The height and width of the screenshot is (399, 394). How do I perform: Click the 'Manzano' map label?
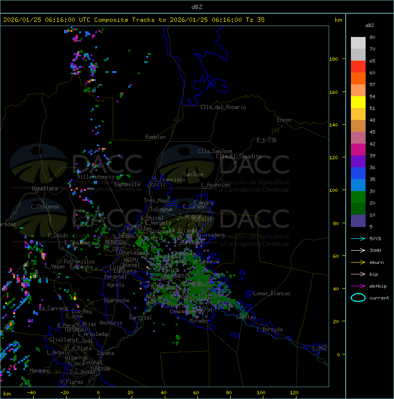[x=40, y=371]
